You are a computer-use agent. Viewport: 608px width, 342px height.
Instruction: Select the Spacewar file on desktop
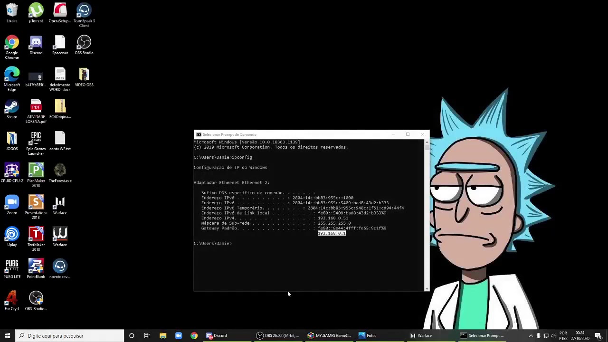pyautogui.click(x=60, y=45)
